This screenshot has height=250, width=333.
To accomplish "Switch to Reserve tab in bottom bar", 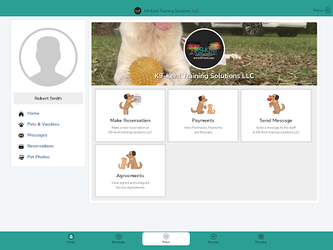I will pyautogui.click(x=213, y=238).
